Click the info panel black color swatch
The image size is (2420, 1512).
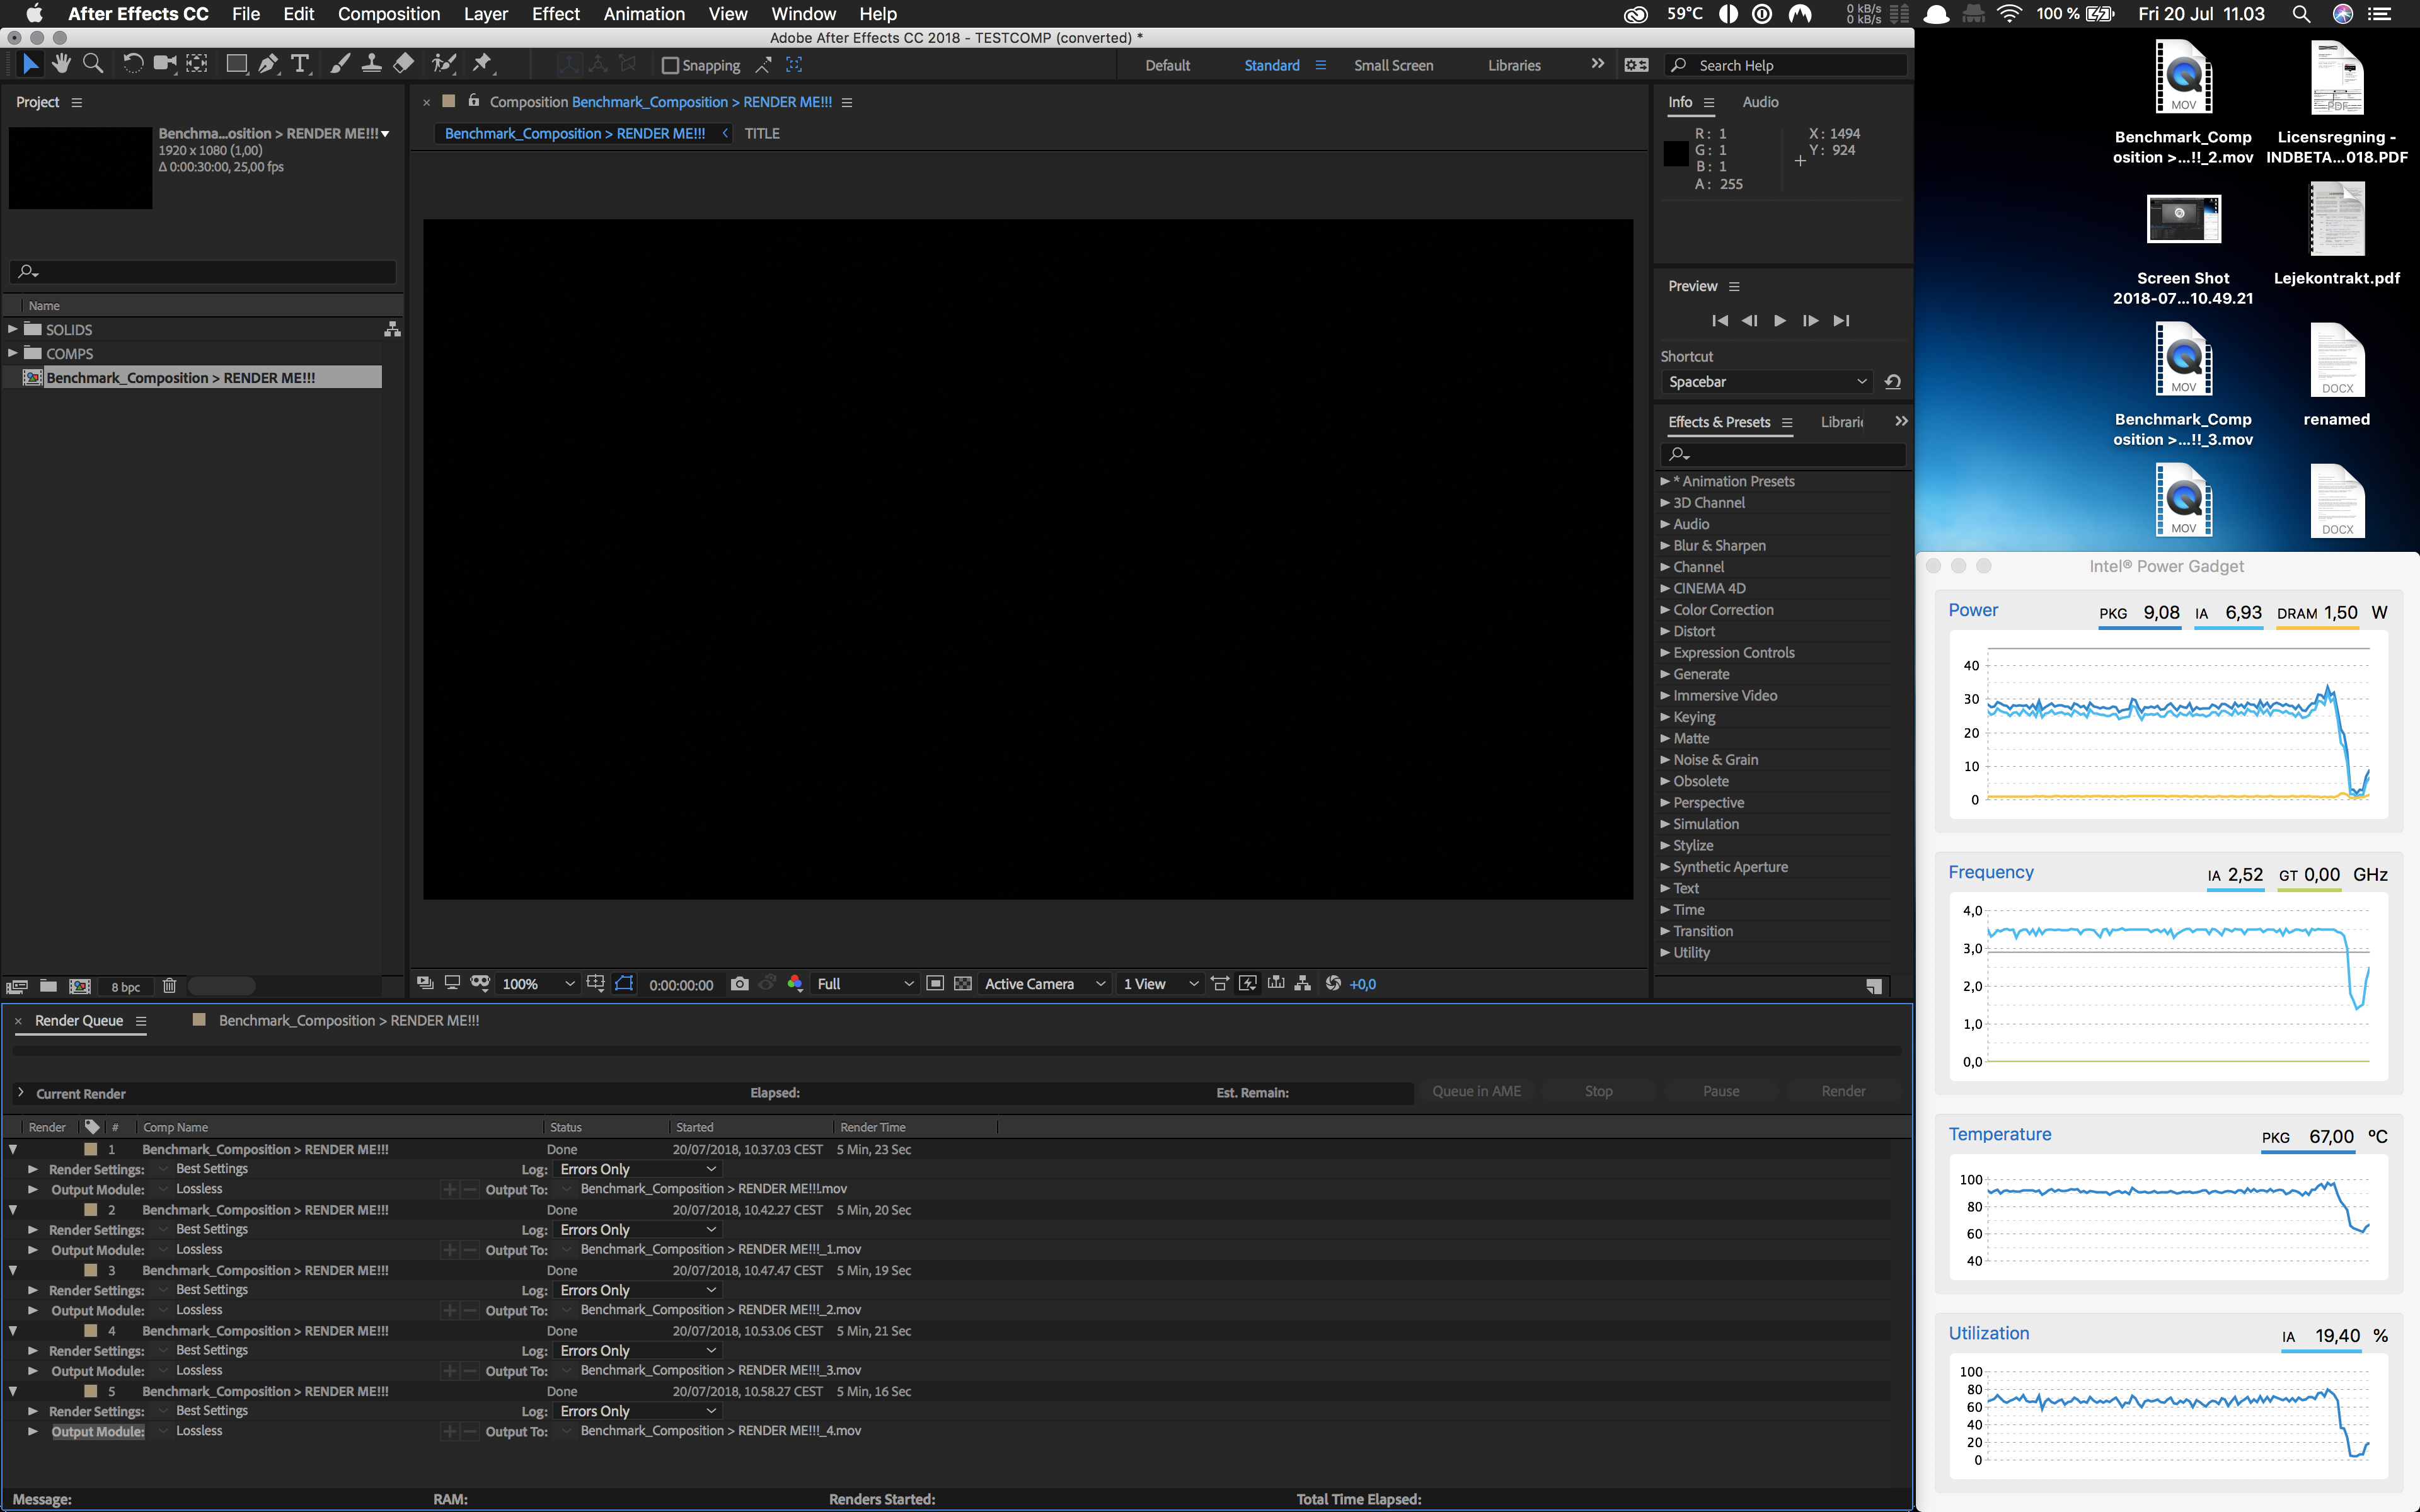(1676, 154)
